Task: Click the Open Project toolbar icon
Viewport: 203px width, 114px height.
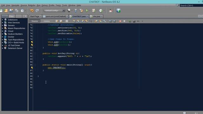Action: click(11, 10)
